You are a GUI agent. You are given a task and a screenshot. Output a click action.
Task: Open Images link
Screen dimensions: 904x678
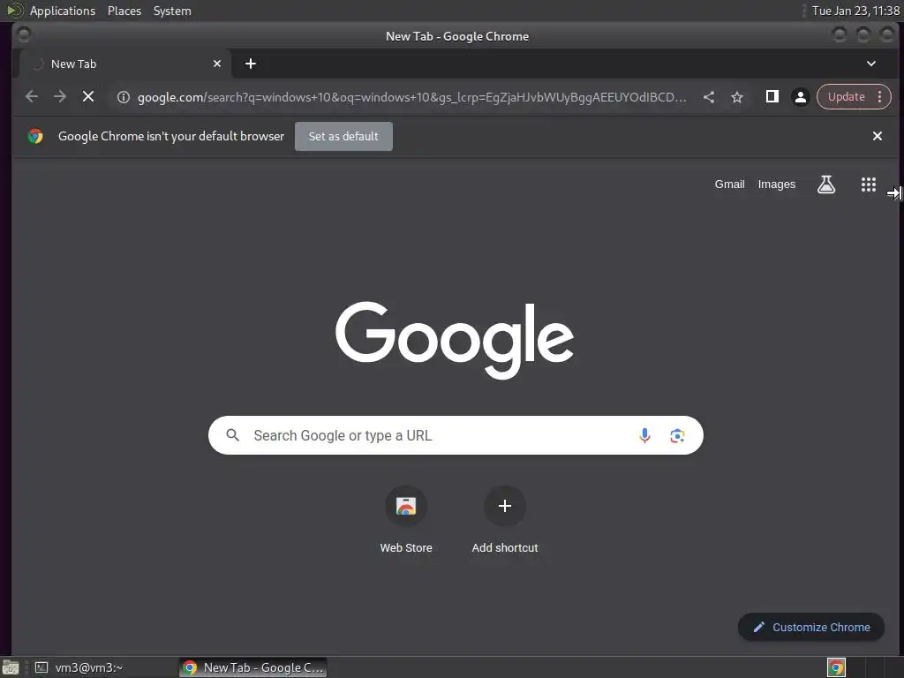click(x=777, y=185)
